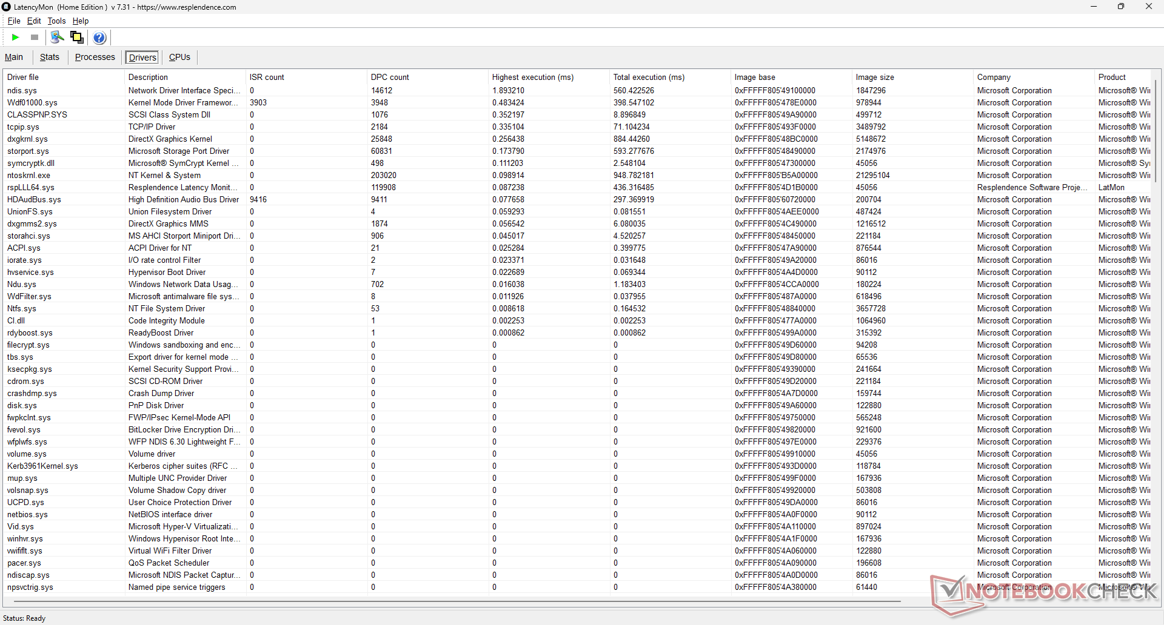
Task: Click the ISR count value 9416
Action: [x=258, y=199]
